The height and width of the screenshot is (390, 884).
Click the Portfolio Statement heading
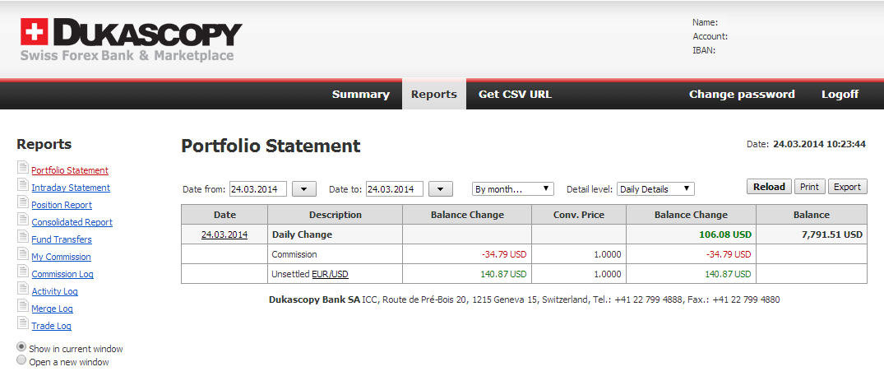click(x=271, y=146)
